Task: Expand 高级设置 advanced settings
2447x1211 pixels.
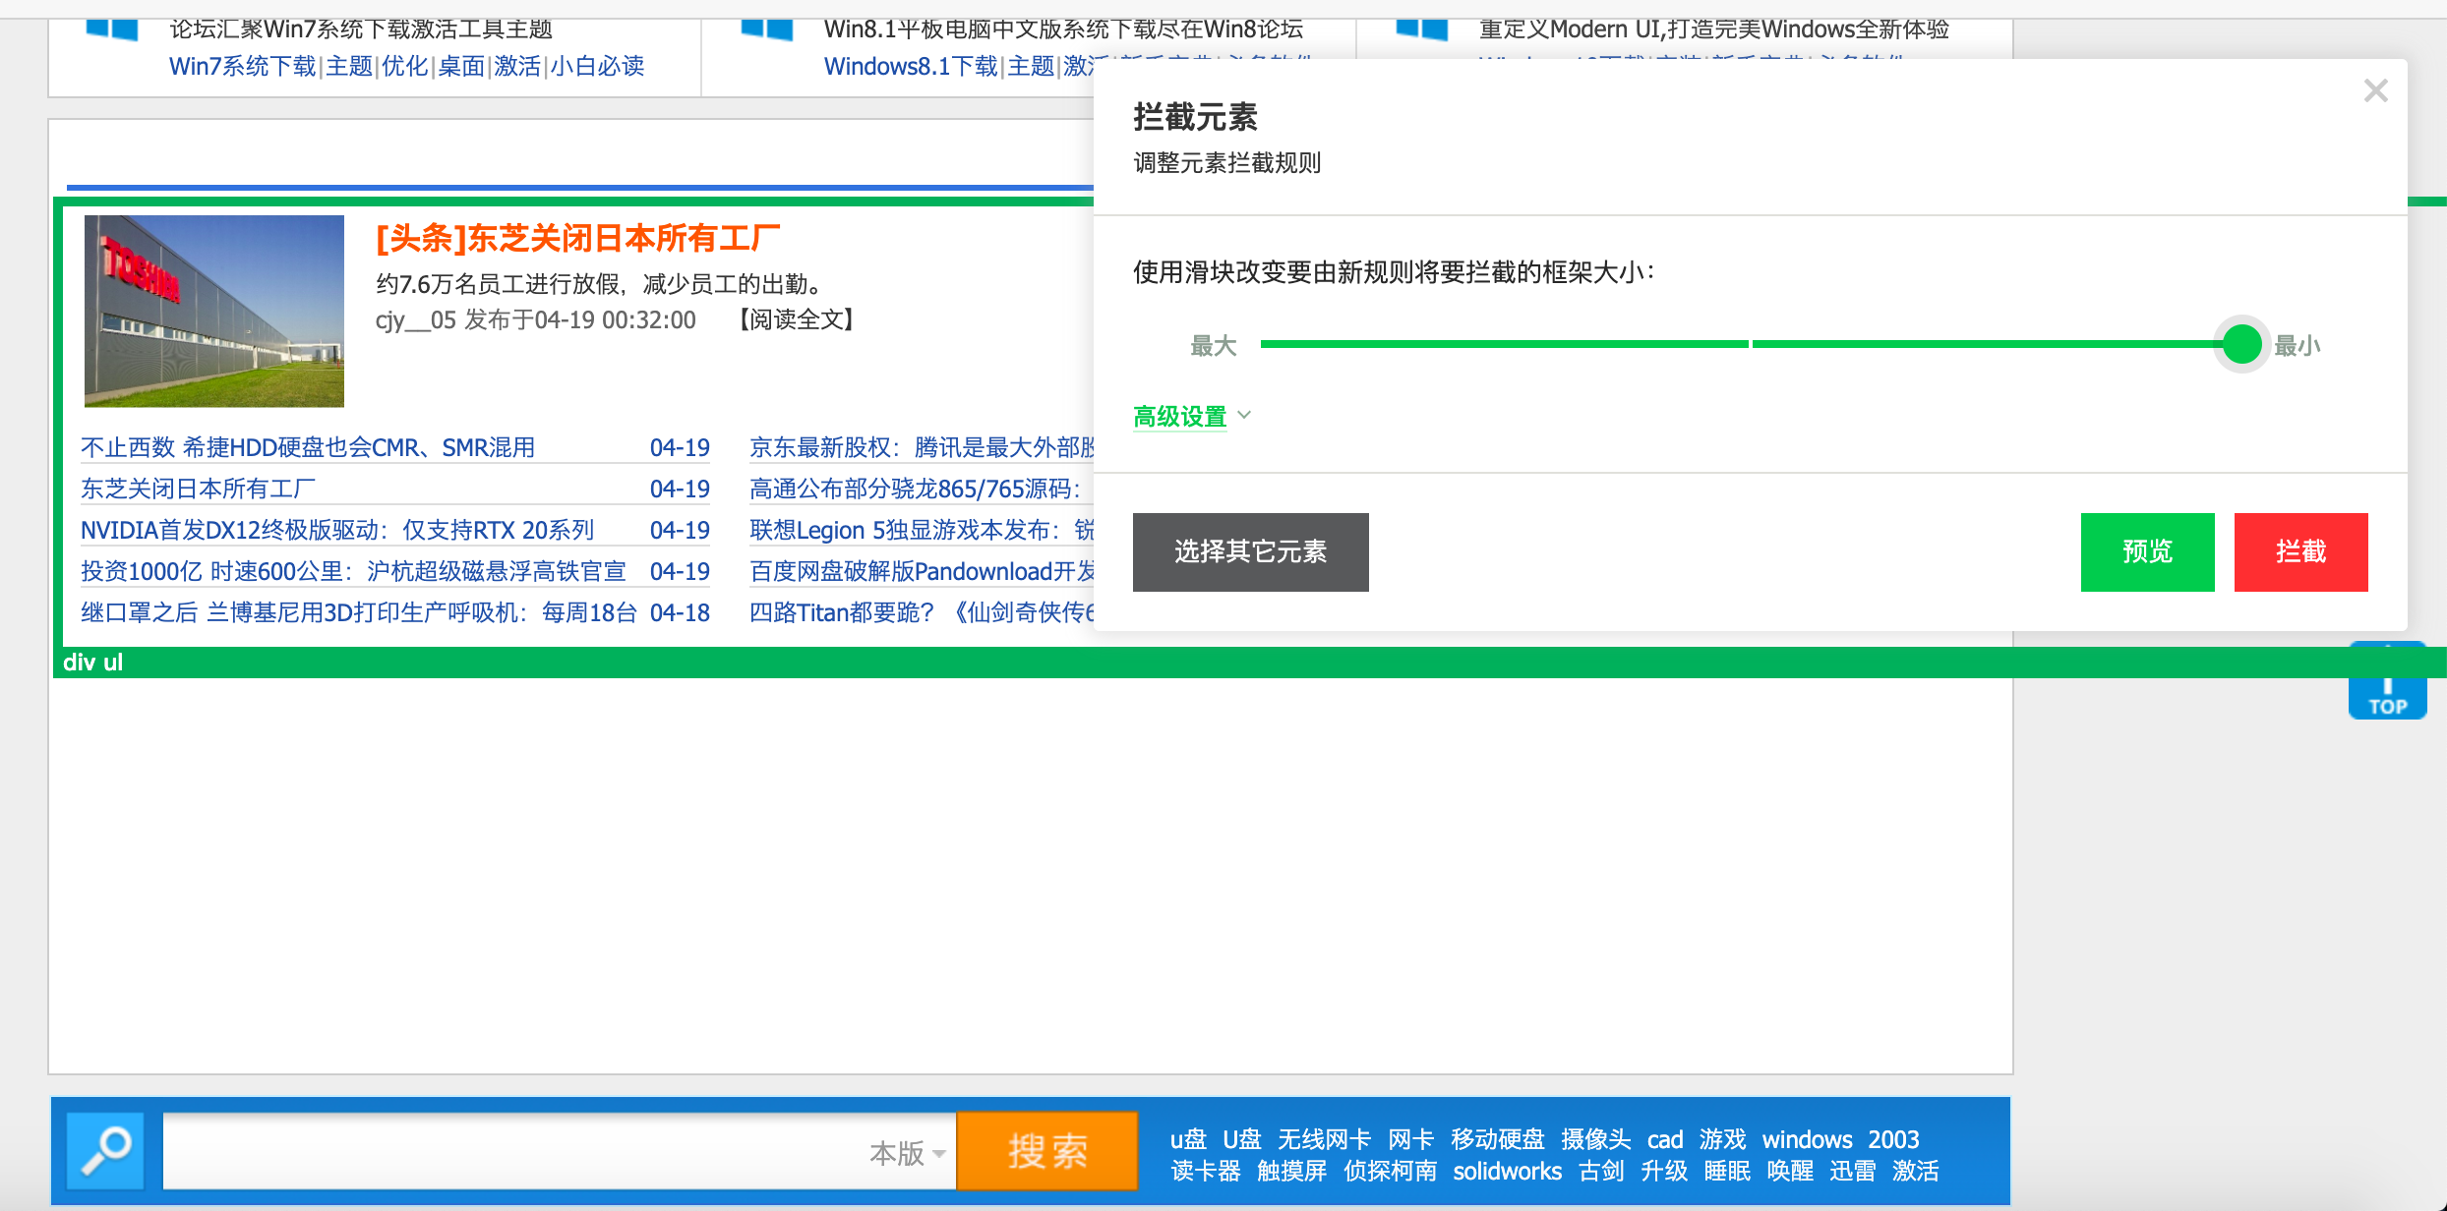Action: point(1192,417)
